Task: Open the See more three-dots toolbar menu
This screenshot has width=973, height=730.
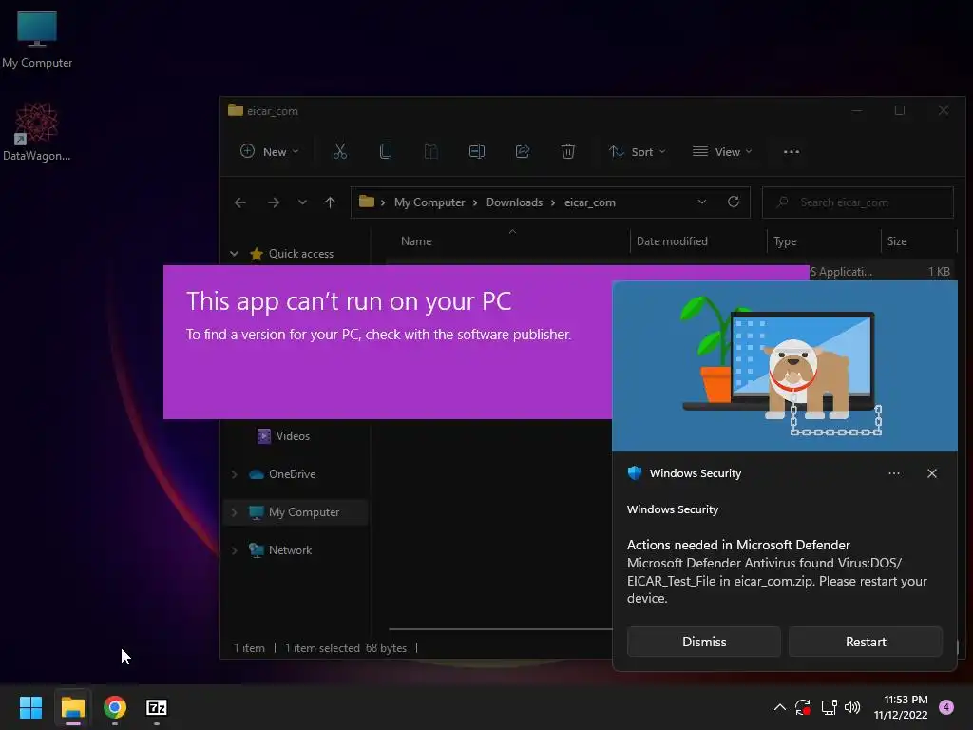Action: [792, 151]
